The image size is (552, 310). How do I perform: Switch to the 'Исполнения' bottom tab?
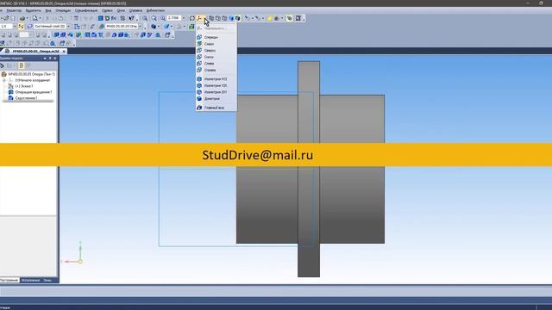pos(30,280)
